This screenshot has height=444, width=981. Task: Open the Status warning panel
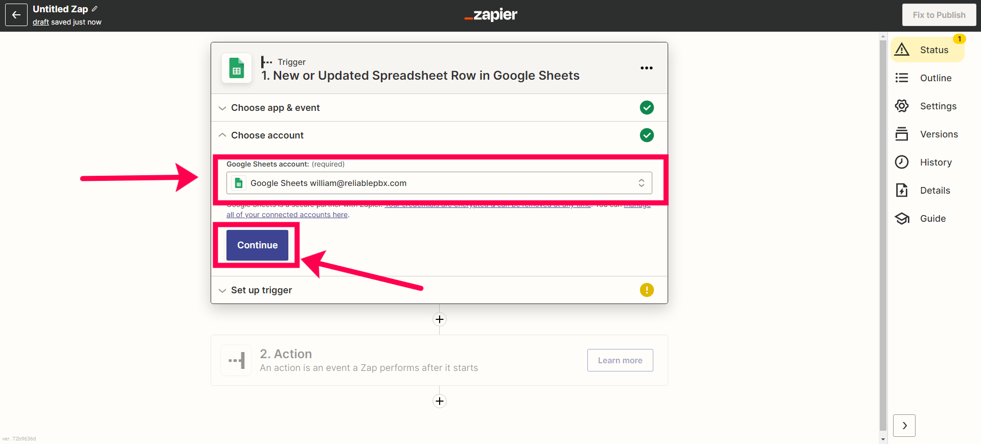[x=927, y=50]
